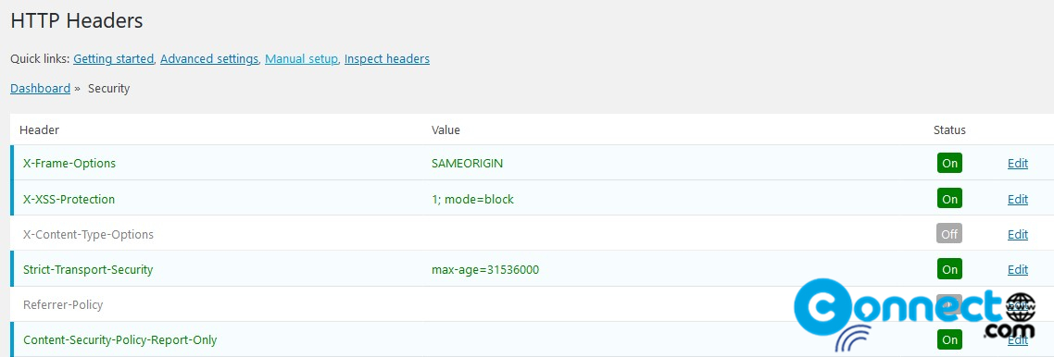Viewport: 1054px width, 357px height.
Task: Click the HTTP Headers page title
Action: pyautogui.click(x=77, y=20)
